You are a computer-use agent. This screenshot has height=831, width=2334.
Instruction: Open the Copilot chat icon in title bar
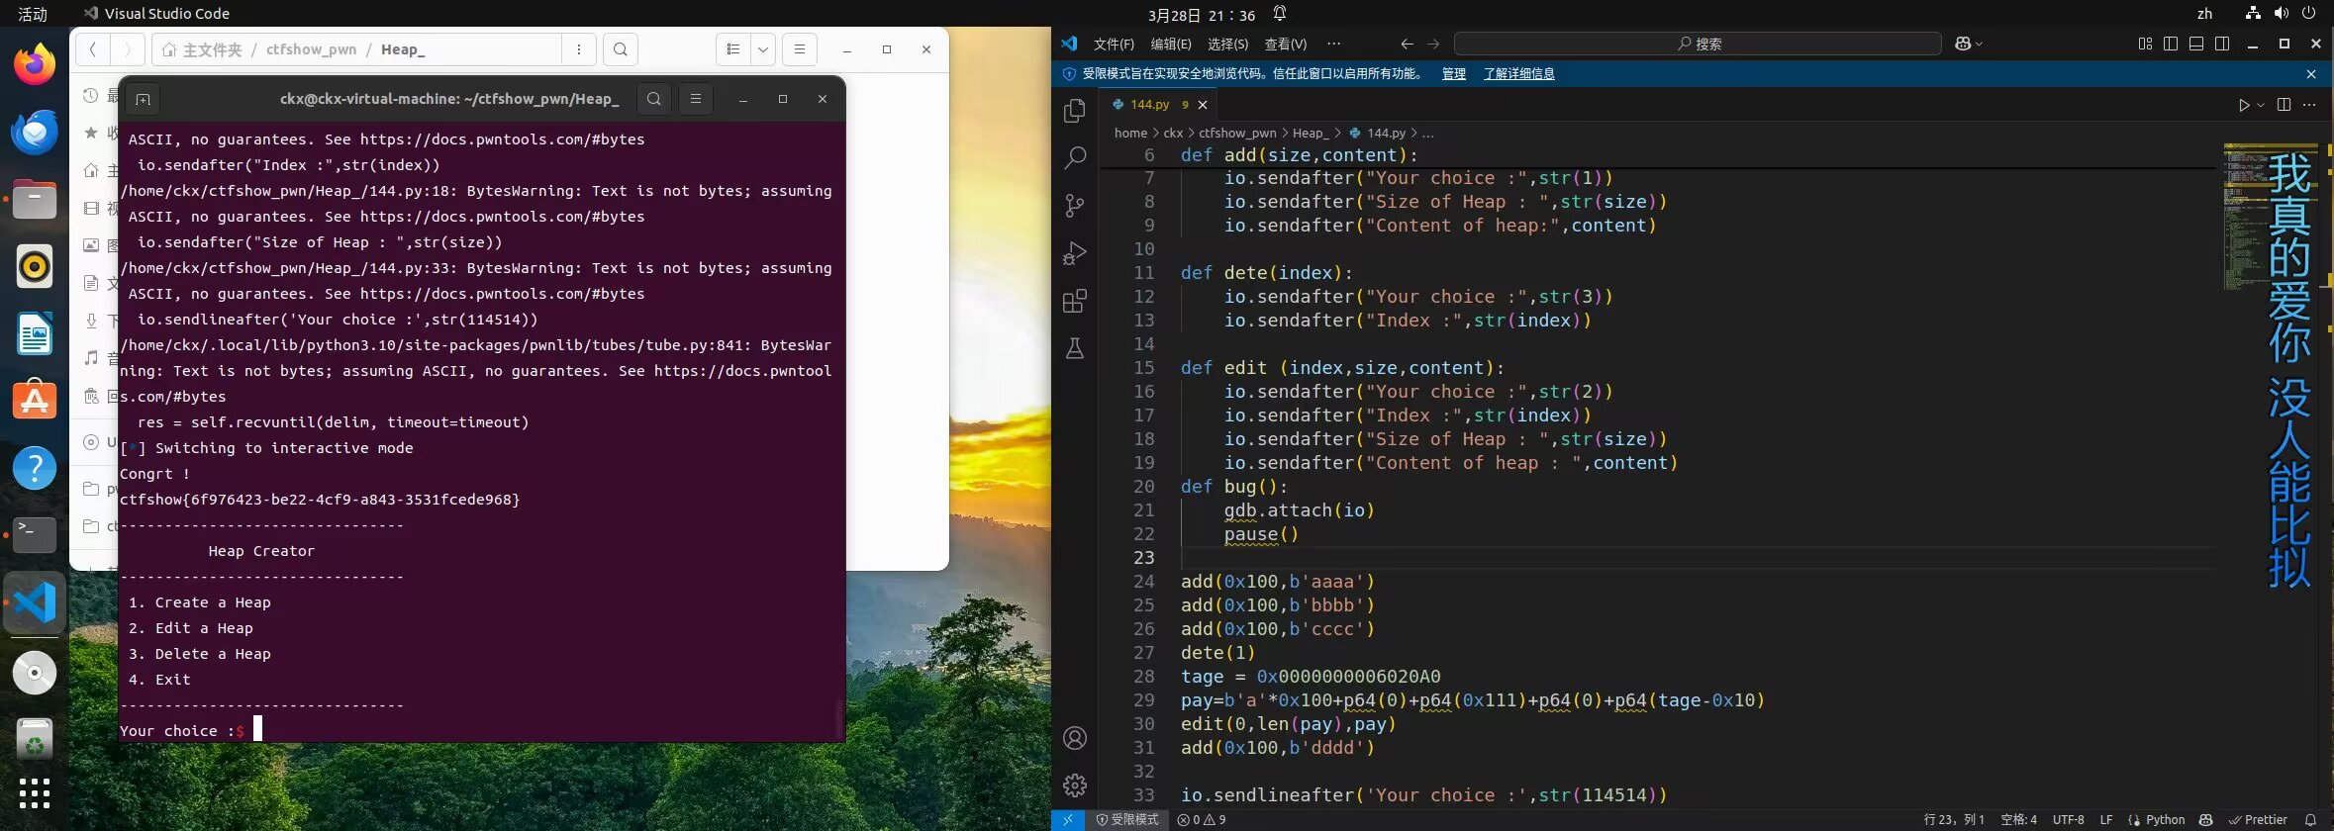pos(1963,44)
